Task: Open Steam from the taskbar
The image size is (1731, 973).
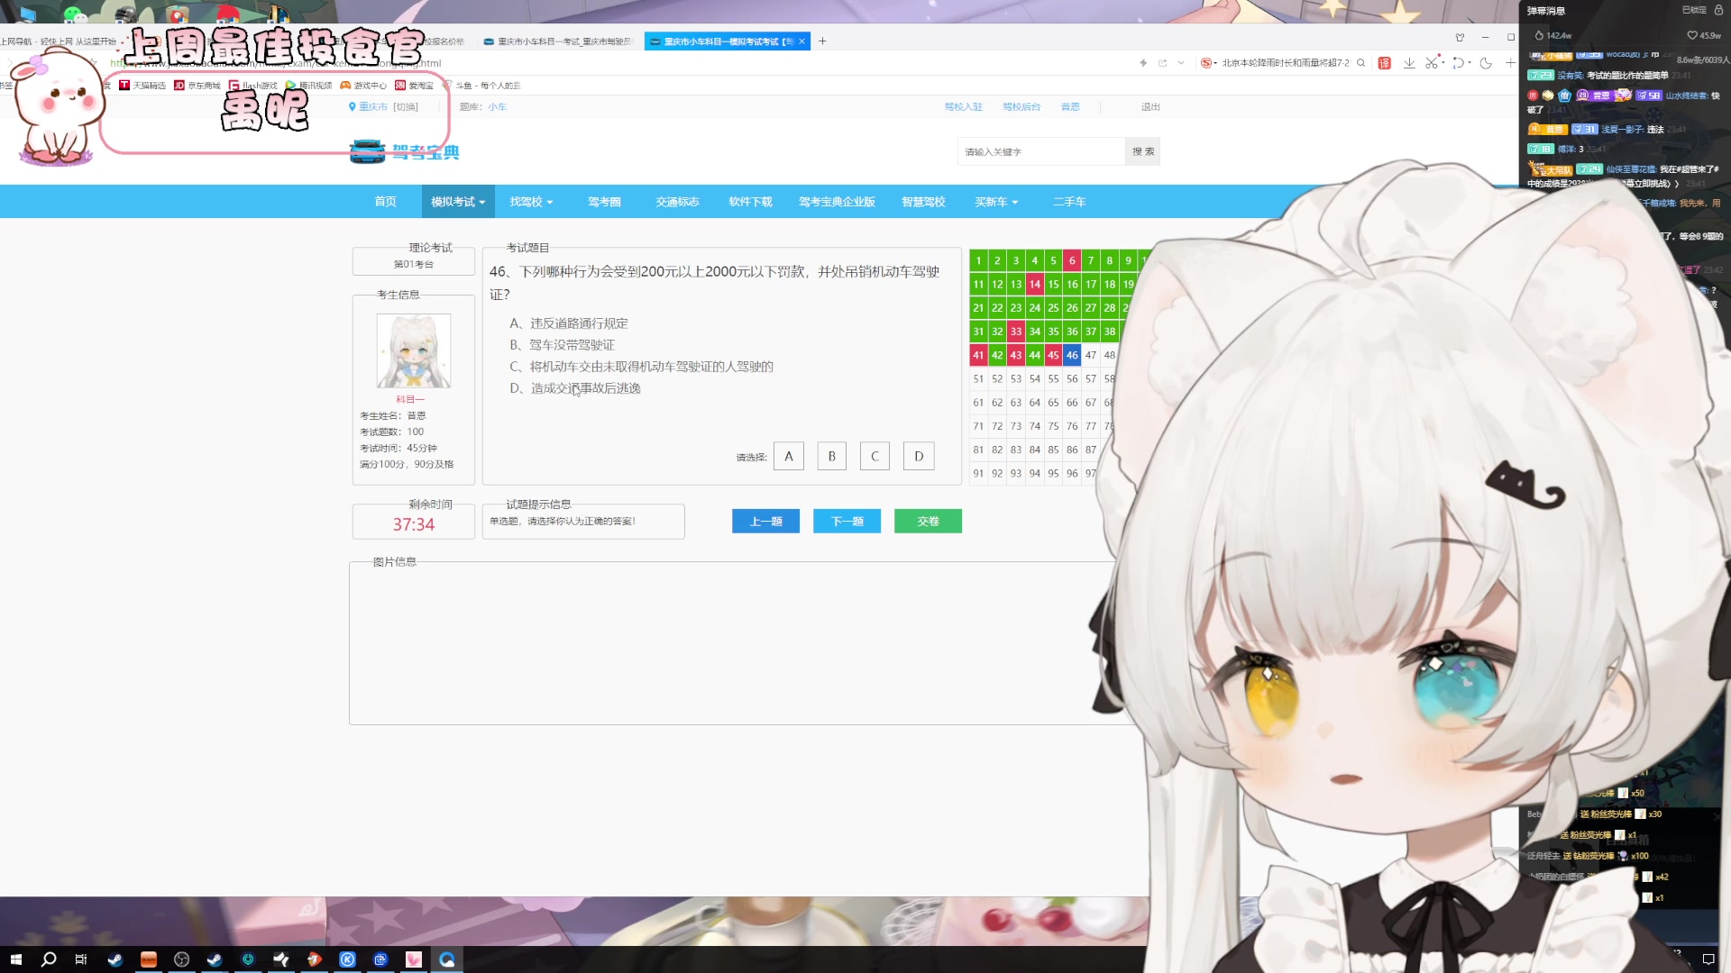Action: (x=114, y=959)
